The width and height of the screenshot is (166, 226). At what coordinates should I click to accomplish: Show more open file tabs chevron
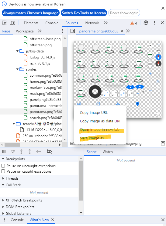pyautogui.click(x=128, y=31)
